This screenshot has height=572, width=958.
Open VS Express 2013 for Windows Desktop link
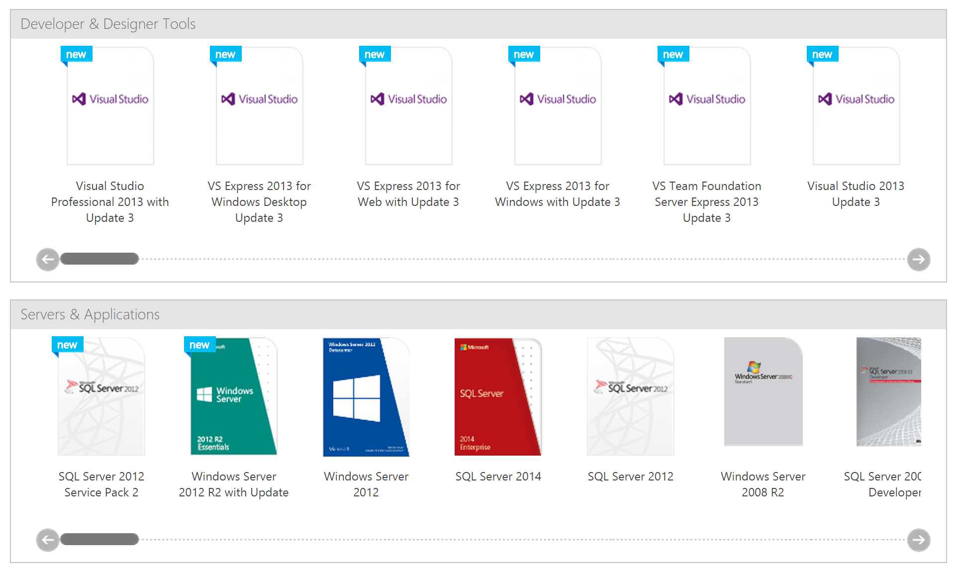(x=259, y=201)
